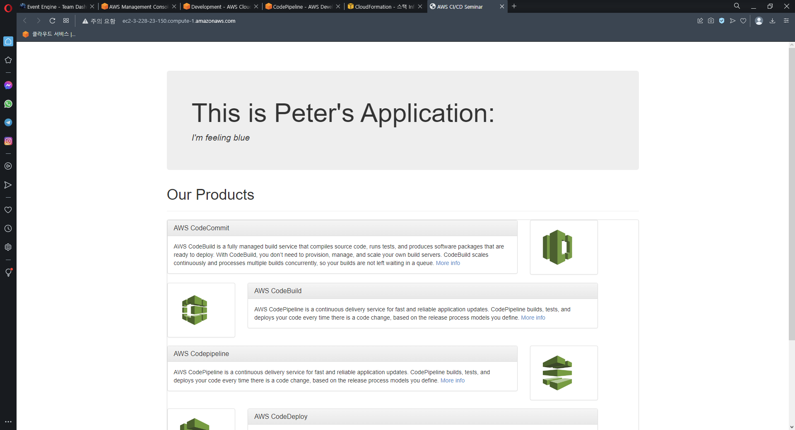This screenshot has height=430, width=795.
Task: Click the "I'm feeling blue" subtitle
Action: pos(221,138)
